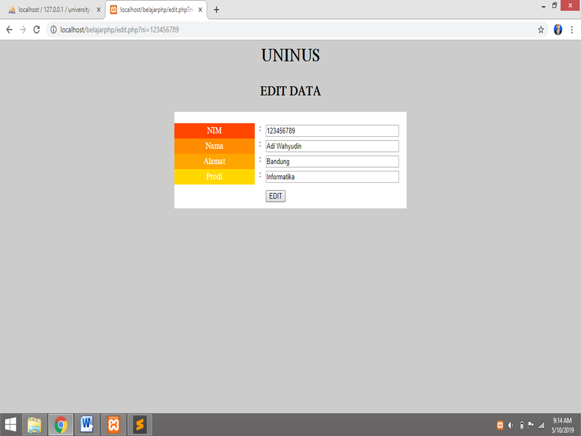Close the phpMyAdmin university tab
This screenshot has height=436, width=581.
[x=98, y=10]
